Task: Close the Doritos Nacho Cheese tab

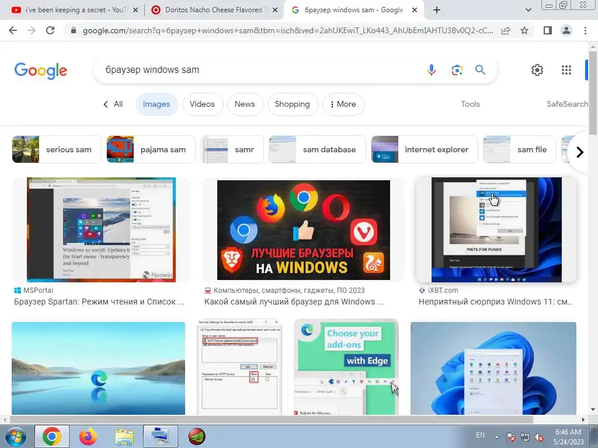Action: coord(275,10)
